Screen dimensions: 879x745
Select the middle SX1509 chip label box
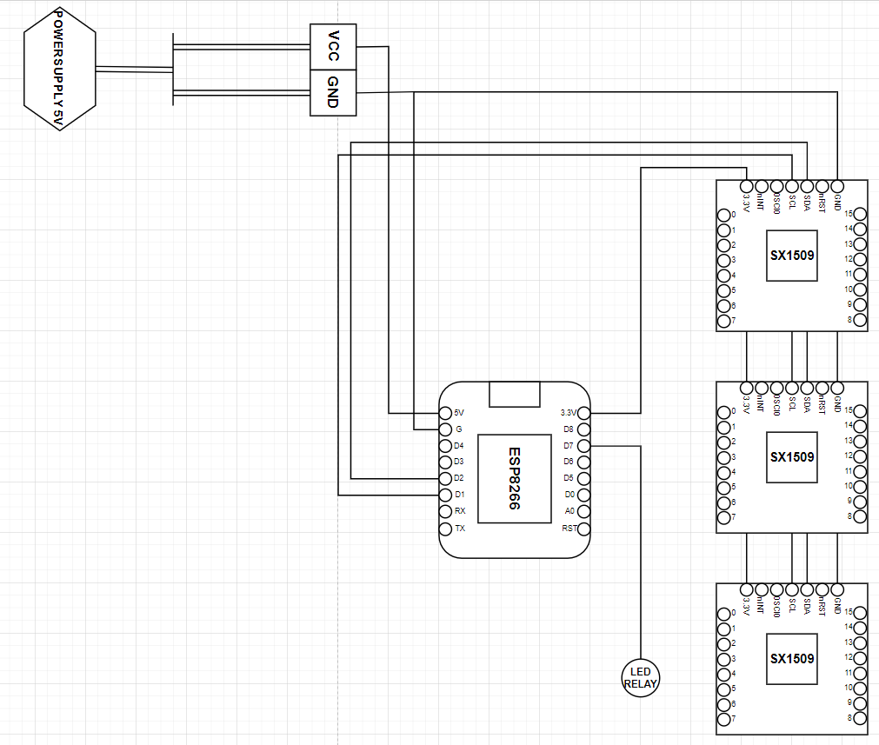[792, 457]
